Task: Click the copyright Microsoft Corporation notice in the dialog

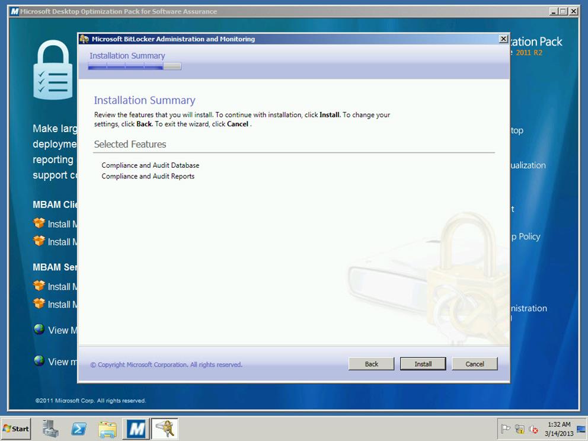Action: tap(166, 365)
